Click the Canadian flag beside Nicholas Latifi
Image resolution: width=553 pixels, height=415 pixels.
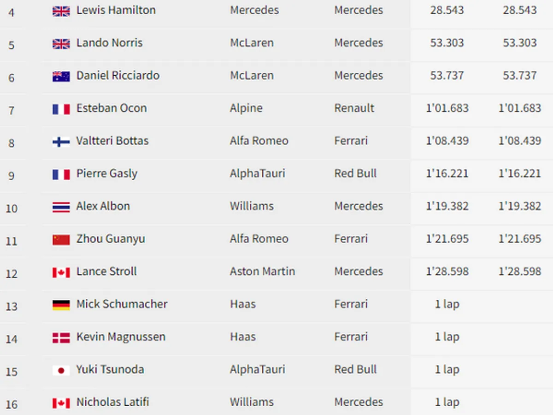61,403
